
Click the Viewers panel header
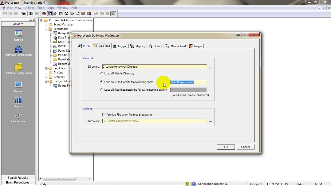pos(18,24)
